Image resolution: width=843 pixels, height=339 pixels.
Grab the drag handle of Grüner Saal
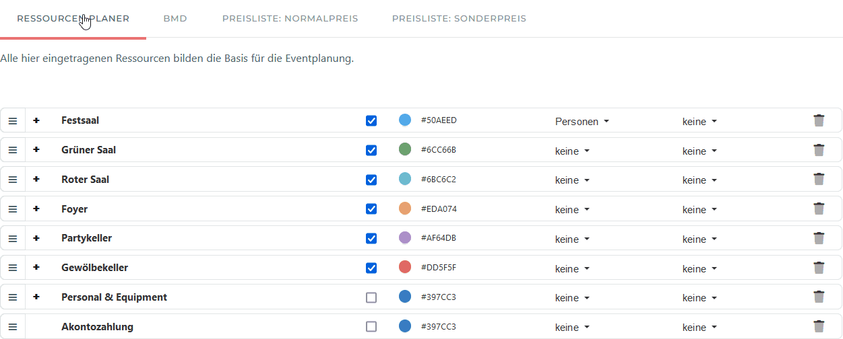(13, 150)
